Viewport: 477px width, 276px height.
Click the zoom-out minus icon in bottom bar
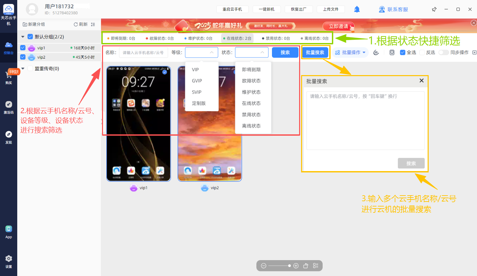[x=264, y=266]
